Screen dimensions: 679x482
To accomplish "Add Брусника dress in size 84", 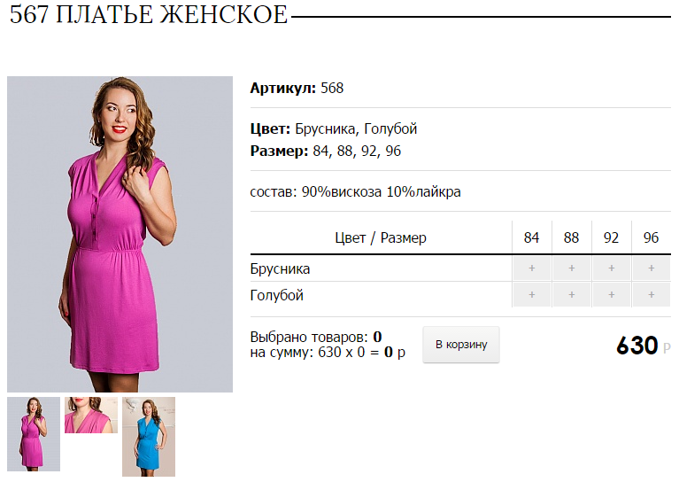I will tap(532, 268).
